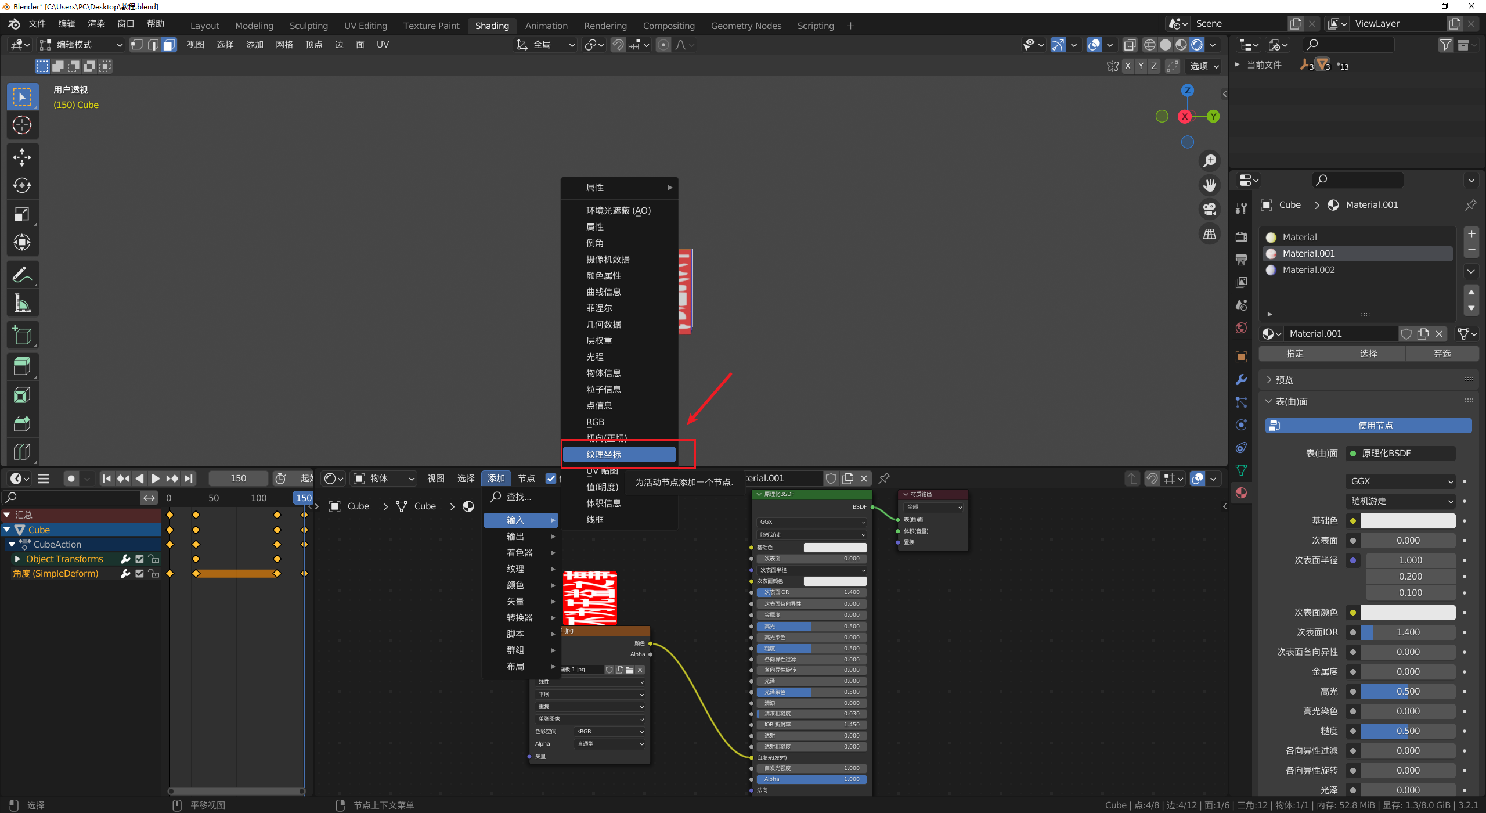Image resolution: width=1486 pixels, height=813 pixels.
Task: Expand the 预览 panel
Action: (1284, 380)
